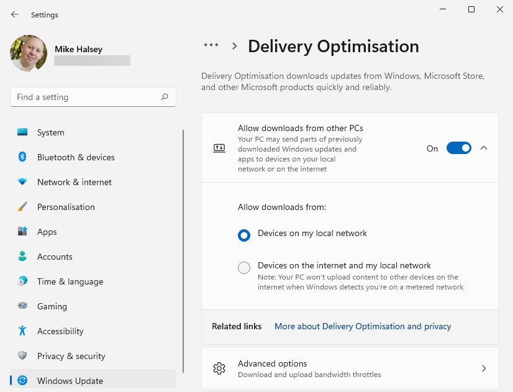513x392 pixels.
Task: Click the Find a setting search box
Action: (x=87, y=97)
